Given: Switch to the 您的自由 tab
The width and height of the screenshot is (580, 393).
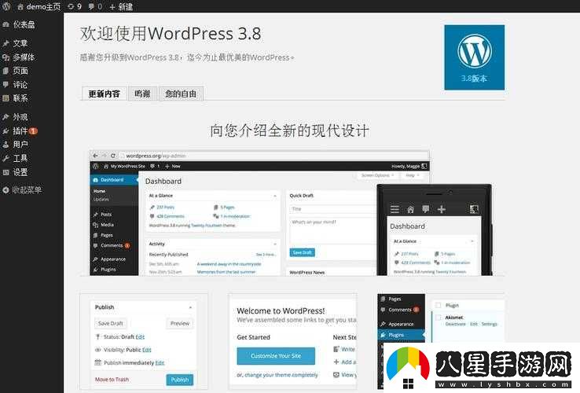Looking at the screenshot, I should [181, 94].
